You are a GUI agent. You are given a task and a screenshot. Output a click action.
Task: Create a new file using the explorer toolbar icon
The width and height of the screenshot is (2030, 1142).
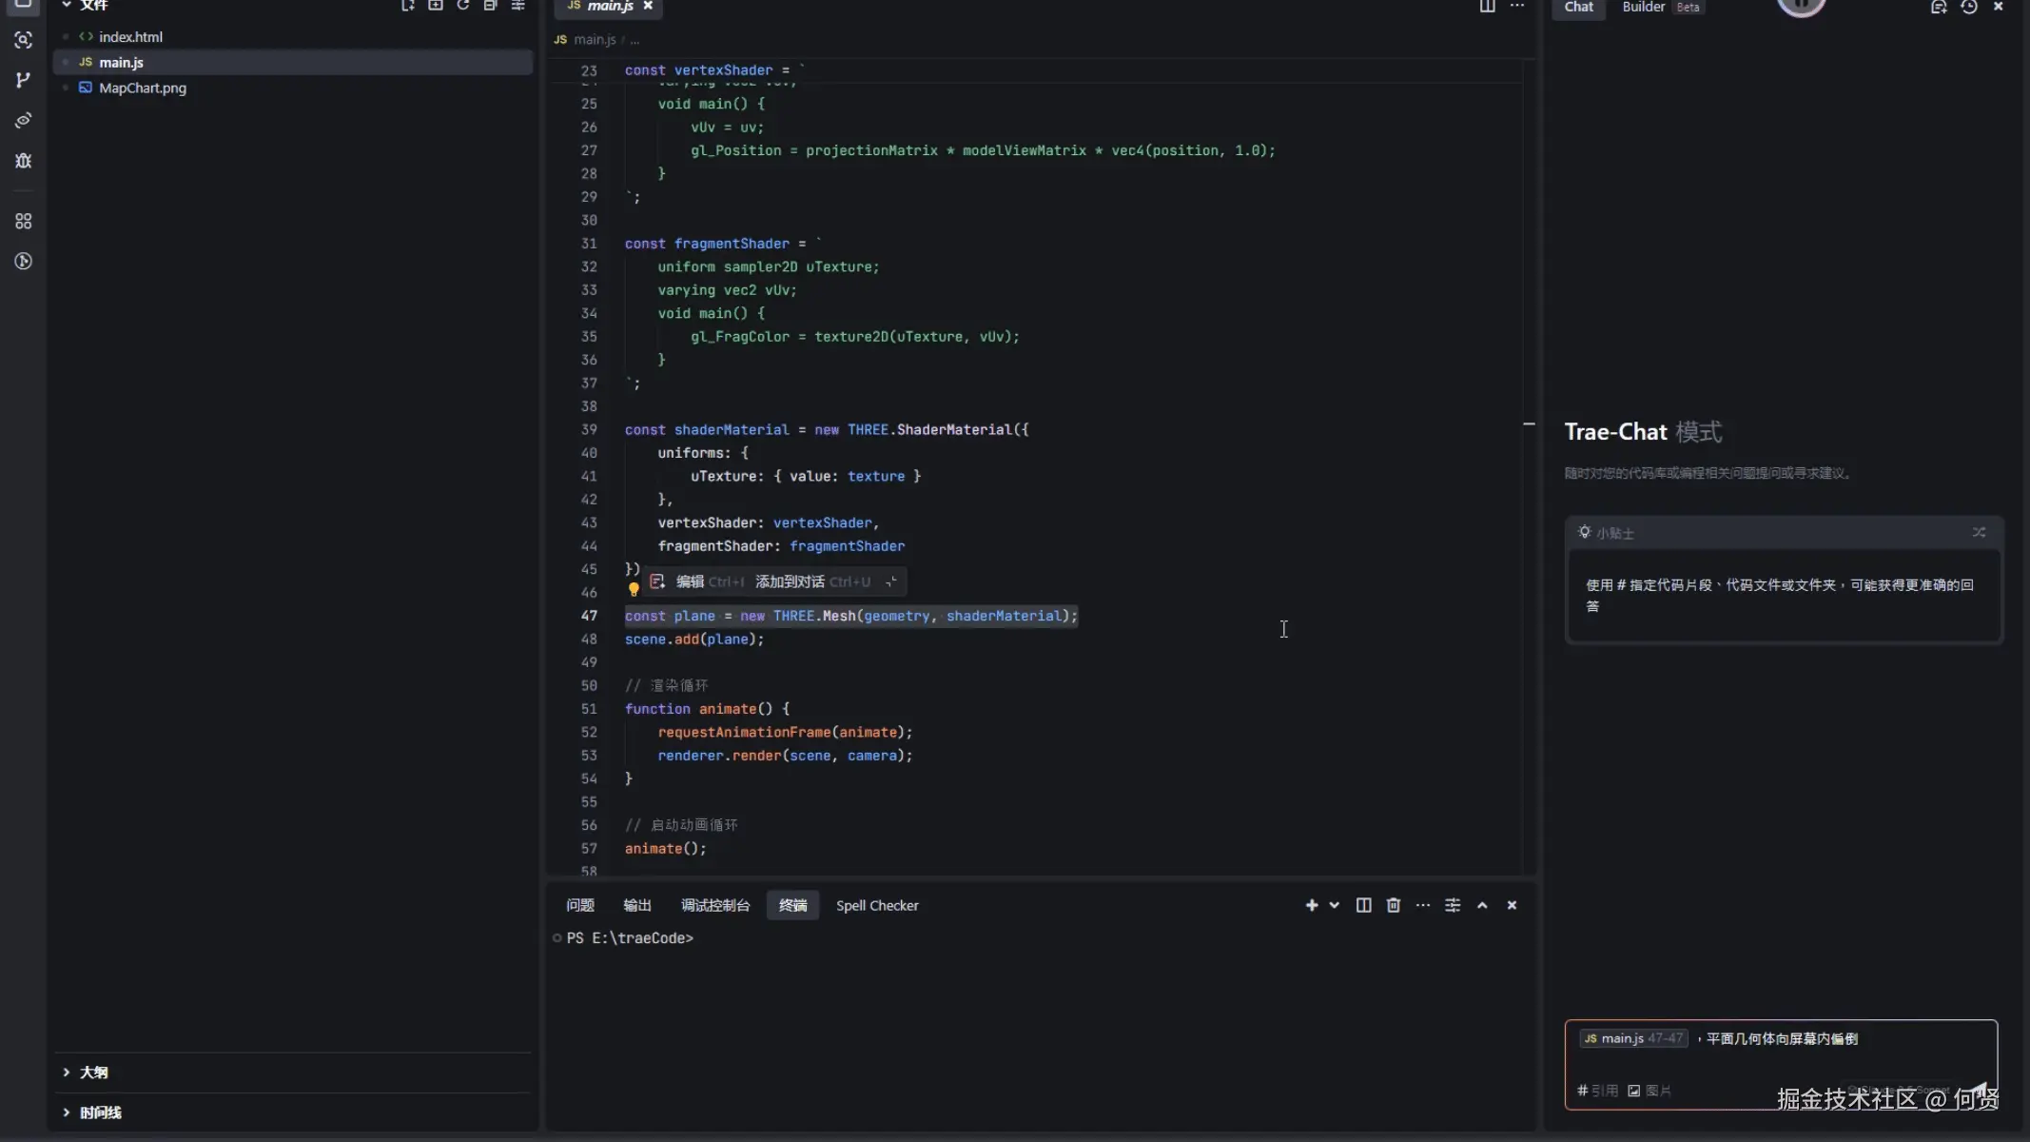tap(409, 7)
